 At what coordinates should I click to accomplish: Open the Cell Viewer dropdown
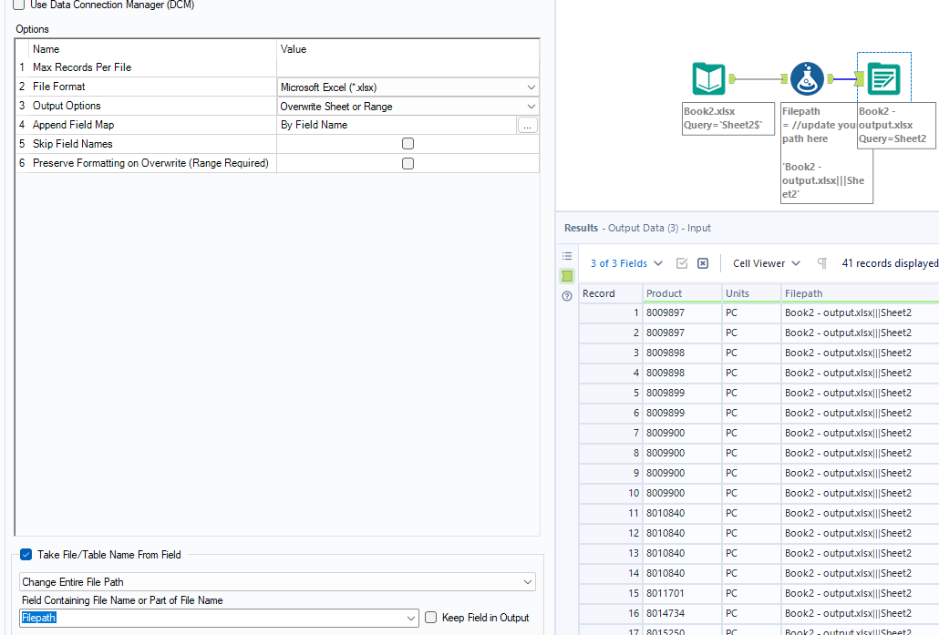tap(764, 263)
